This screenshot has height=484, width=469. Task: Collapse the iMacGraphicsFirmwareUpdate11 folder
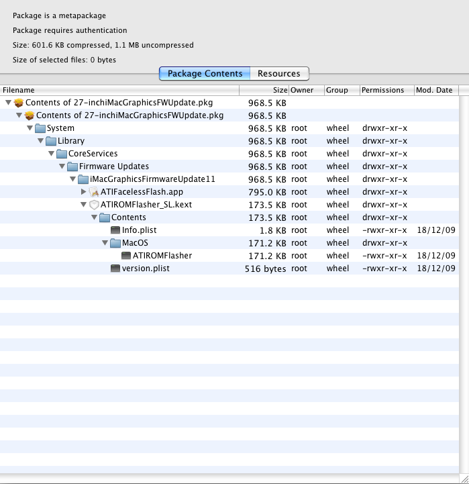73,179
